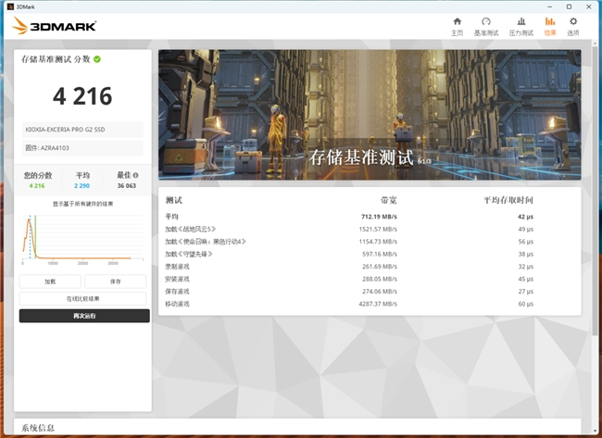Click the score distribution chart
This screenshot has width=602, height=438.
tap(82, 239)
